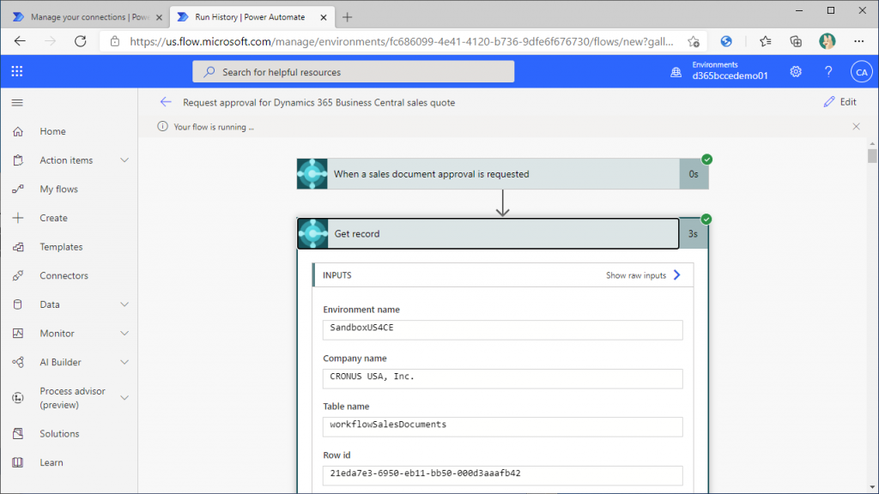Click the Row id value field
Image resolution: width=879 pixels, height=494 pixels.
tap(503, 475)
